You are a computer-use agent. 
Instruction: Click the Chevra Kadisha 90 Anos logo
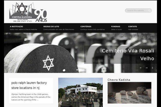[x=28, y=12]
